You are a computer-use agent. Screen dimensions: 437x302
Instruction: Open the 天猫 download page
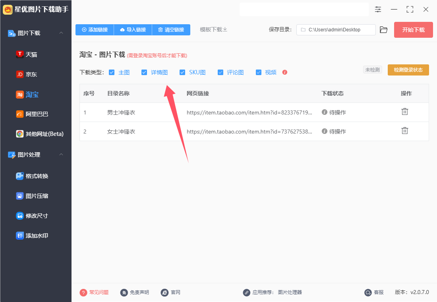pyautogui.click(x=31, y=55)
